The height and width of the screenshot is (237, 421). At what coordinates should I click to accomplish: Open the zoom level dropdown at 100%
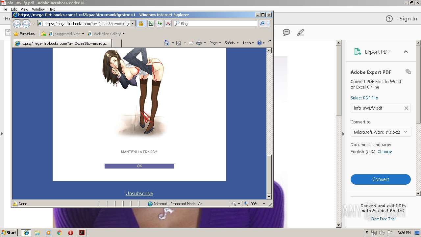[x=264, y=204]
